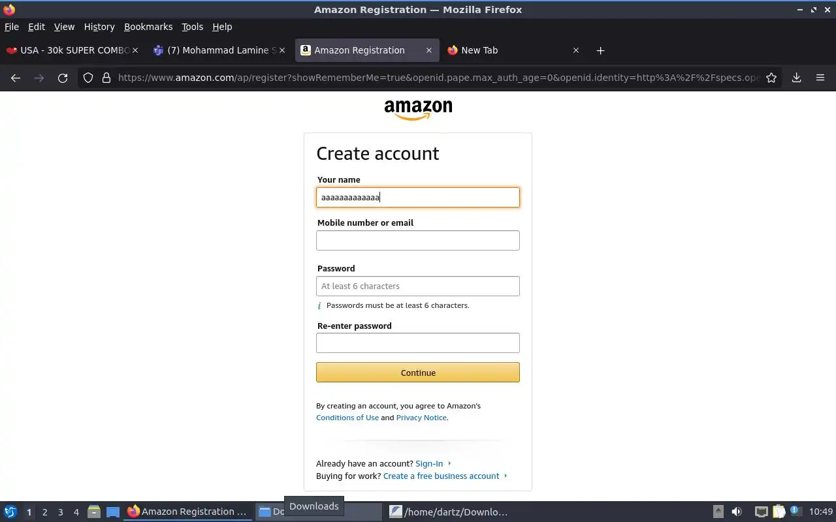Open the Firefox hamburger application menu
The image size is (836, 522).
coord(820,78)
